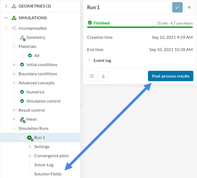
Task: Select the Numerics tree item
Action: (35, 92)
